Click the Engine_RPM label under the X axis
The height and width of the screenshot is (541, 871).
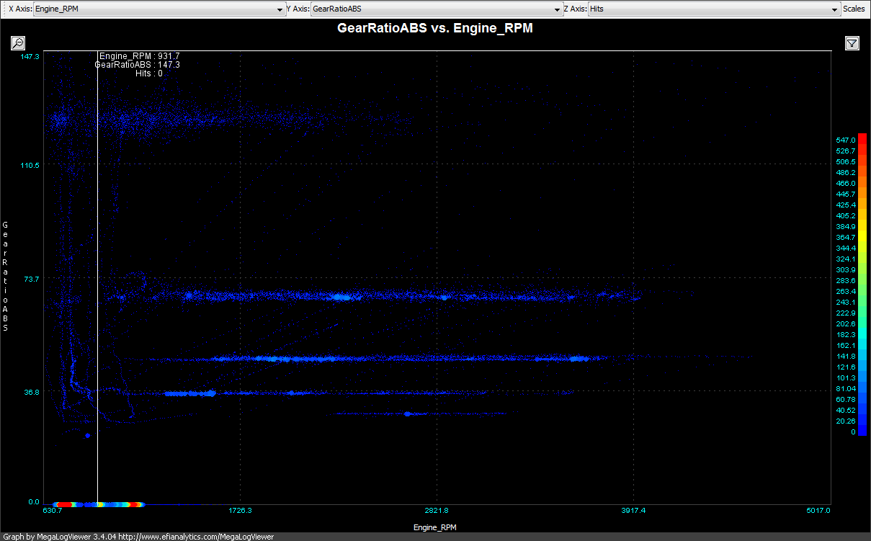[x=434, y=527]
